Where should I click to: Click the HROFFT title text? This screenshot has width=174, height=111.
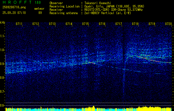[17, 2]
